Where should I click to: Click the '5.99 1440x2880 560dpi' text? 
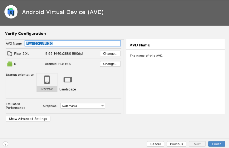coord(64,53)
